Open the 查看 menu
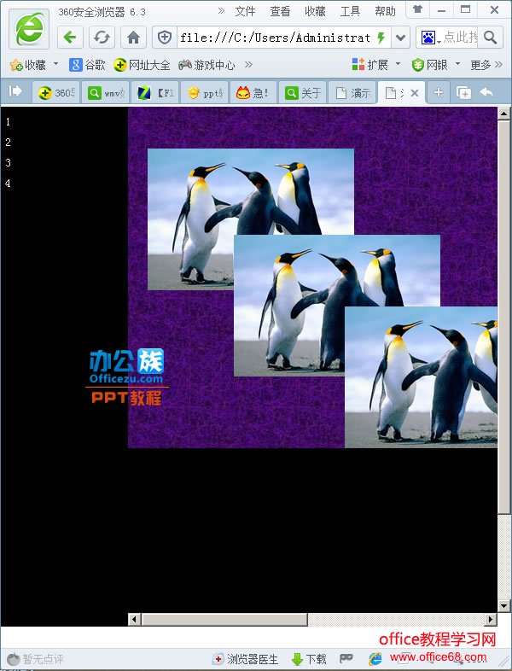 (280, 11)
